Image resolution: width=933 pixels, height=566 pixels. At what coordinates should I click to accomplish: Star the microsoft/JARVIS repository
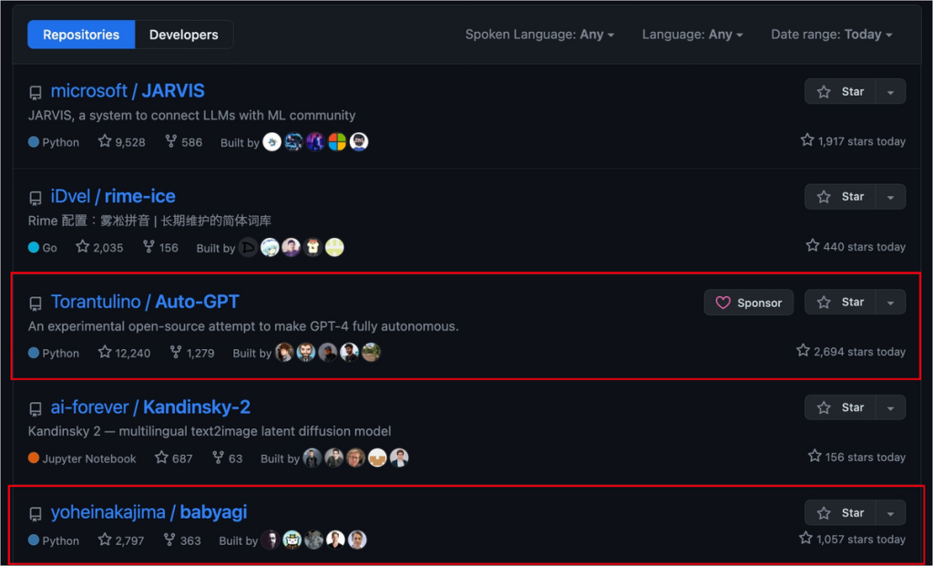840,92
